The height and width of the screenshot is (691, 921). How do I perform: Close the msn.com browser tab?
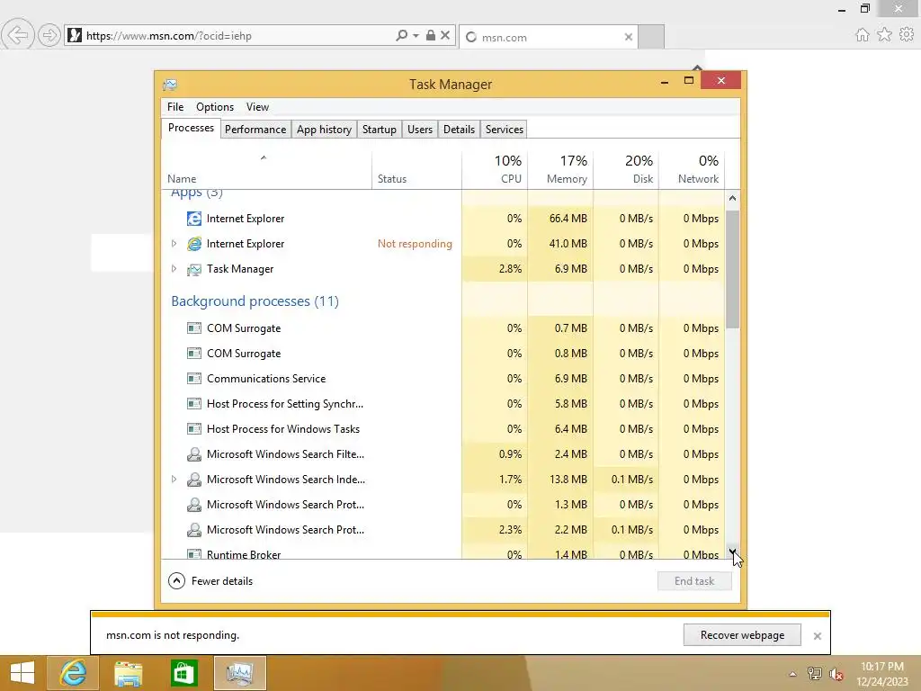pos(629,37)
